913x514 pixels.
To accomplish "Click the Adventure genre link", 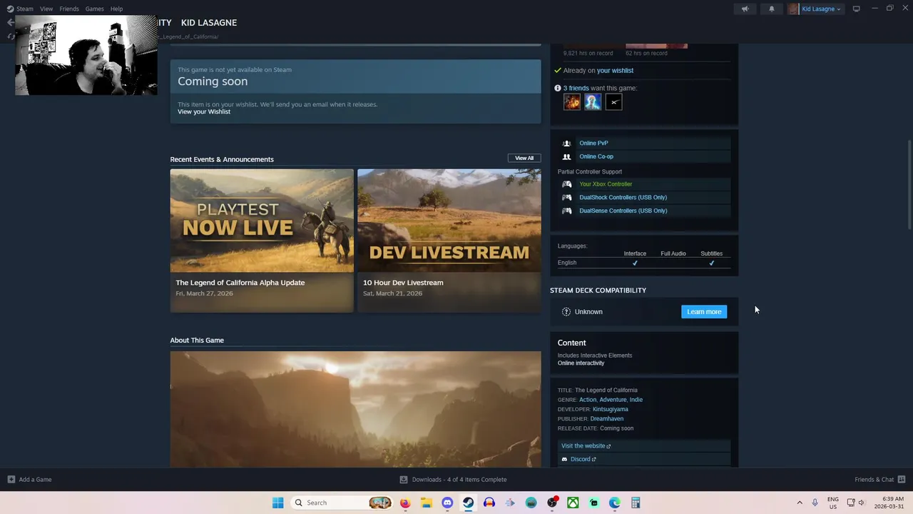I will point(613,400).
